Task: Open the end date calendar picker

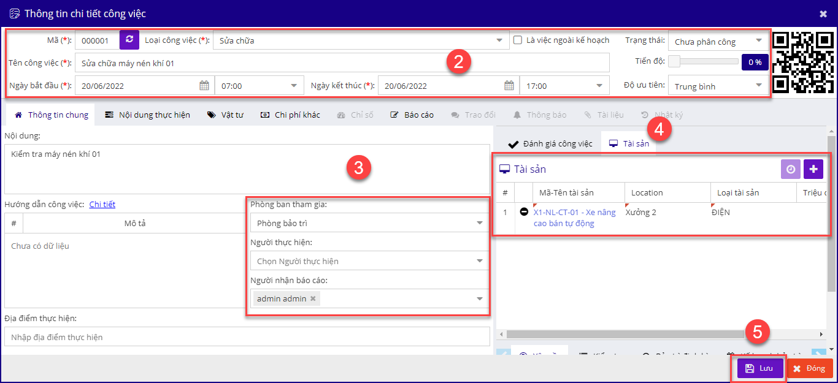Action: pyautogui.click(x=509, y=86)
